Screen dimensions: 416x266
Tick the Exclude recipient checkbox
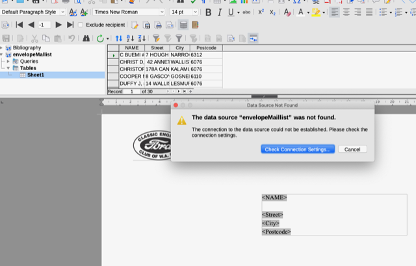point(81,25)
